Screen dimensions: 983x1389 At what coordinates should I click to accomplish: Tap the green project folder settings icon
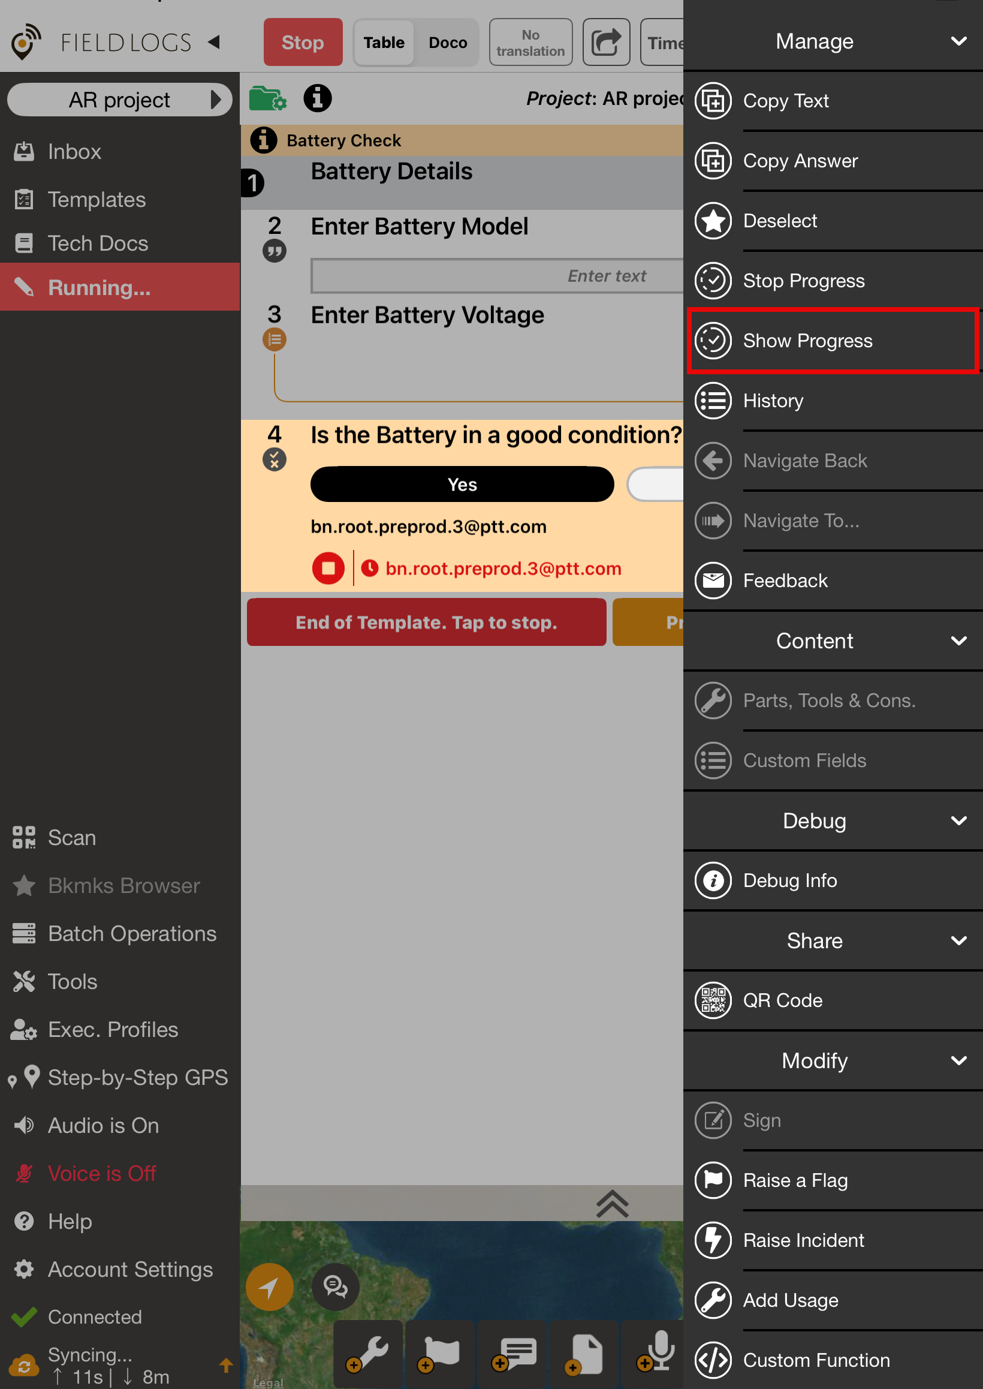[267, 98]
